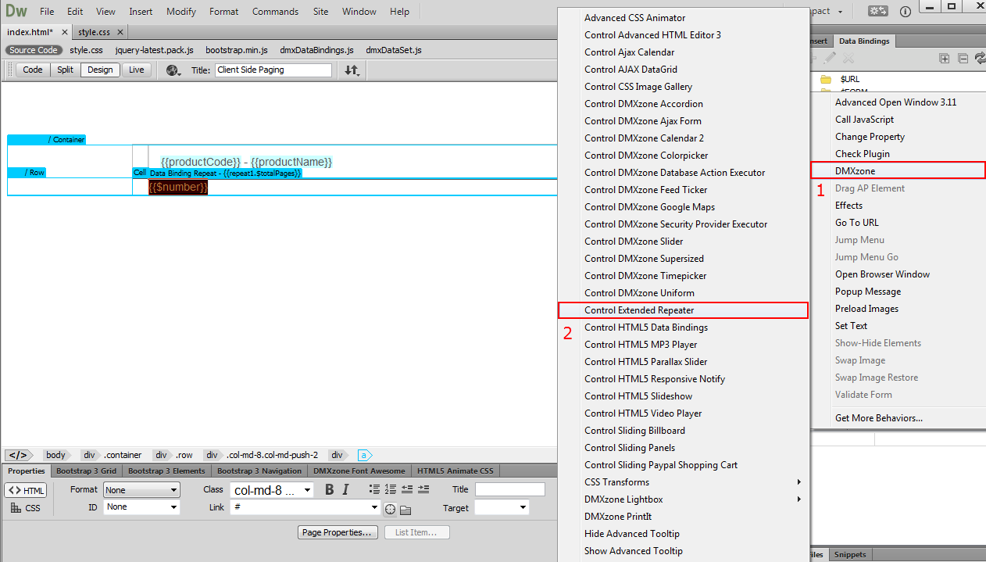
Task: Click the outdent (remove blockquote) icon
Action: pyautogui.click(x=407, y=489)
